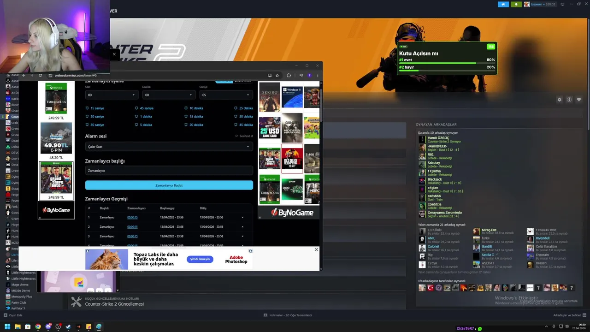Click Şimdi deneyin ad button
Viewport: 590px width, 332px height.
(x=200, y=259)
